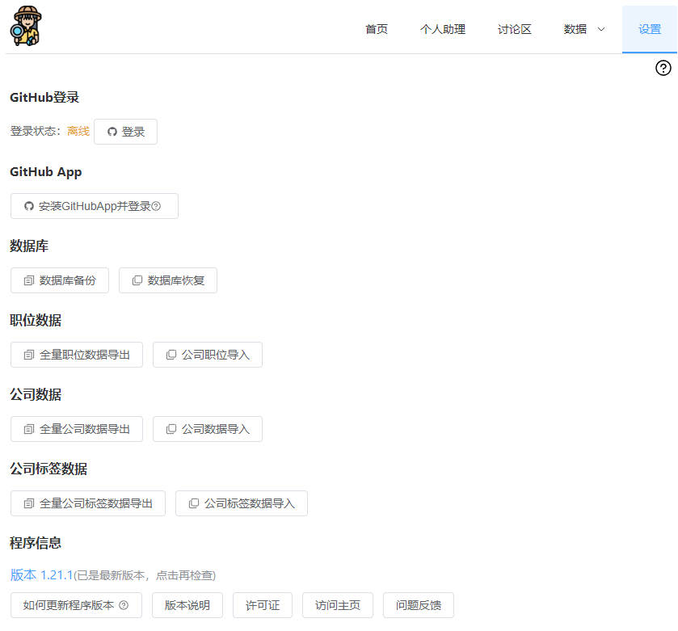Click the 全量公司标签数据导出 document icon
This screenshot has width=678, height=631.
tap(29, 503)
